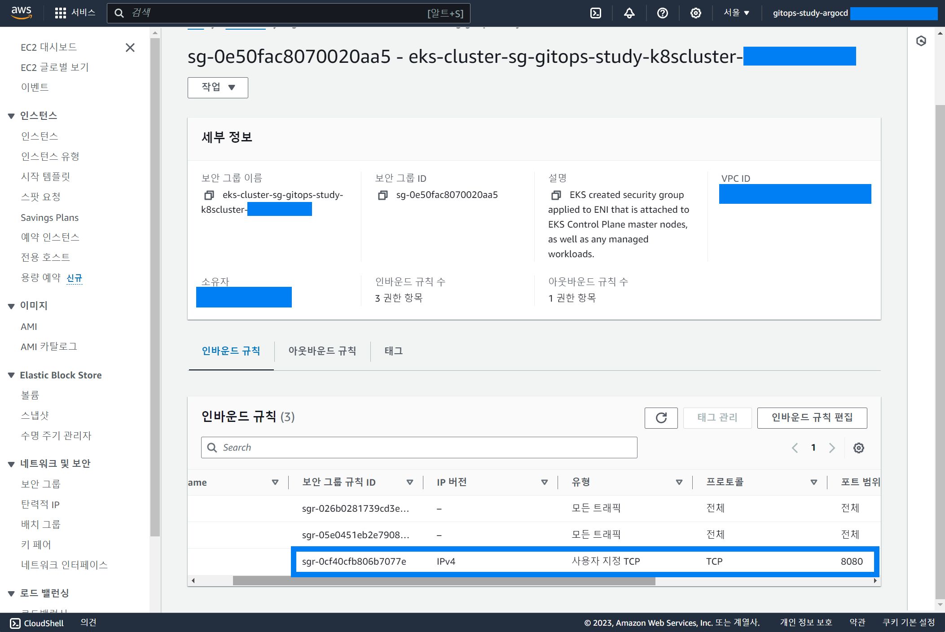Open CloudShell from the top navigation icon
The width and height of the screenshot is (945, 632).
(595, 13)
